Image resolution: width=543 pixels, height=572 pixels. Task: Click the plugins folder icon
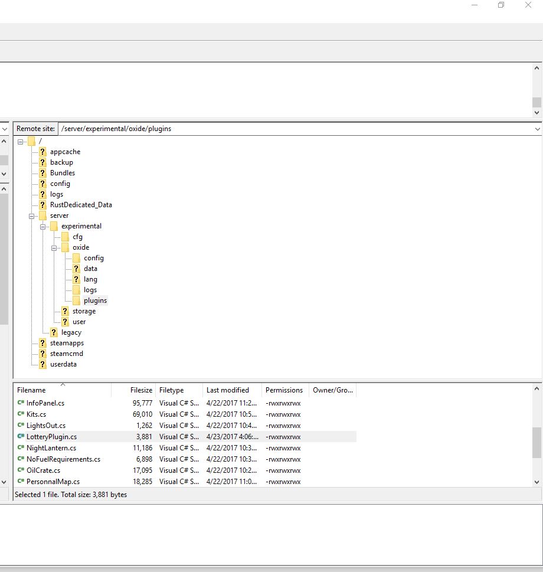76,300
